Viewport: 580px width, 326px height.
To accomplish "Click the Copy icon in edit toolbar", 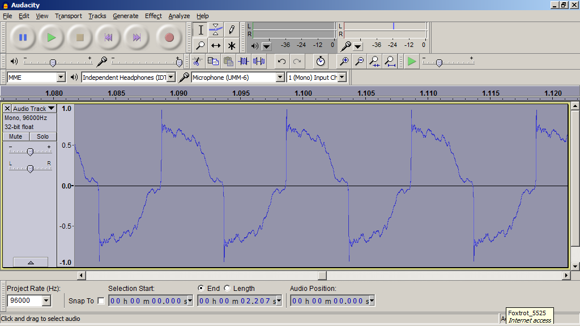I will (213, 61).
